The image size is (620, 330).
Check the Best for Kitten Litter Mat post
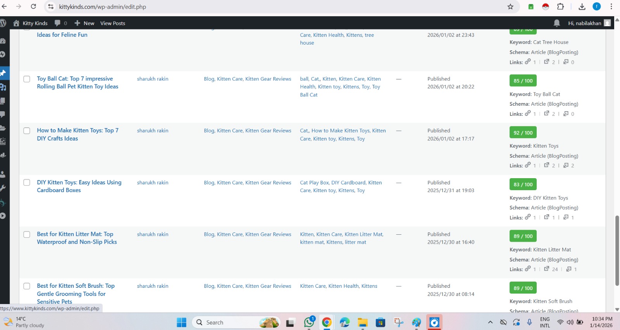coord(27,235)
